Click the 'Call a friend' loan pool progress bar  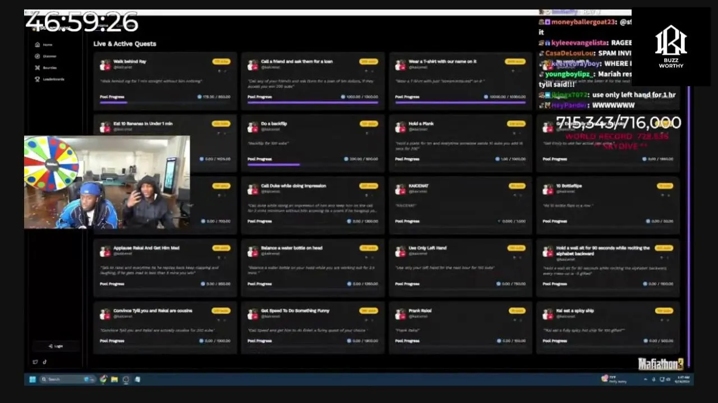[x=312, y=102]
